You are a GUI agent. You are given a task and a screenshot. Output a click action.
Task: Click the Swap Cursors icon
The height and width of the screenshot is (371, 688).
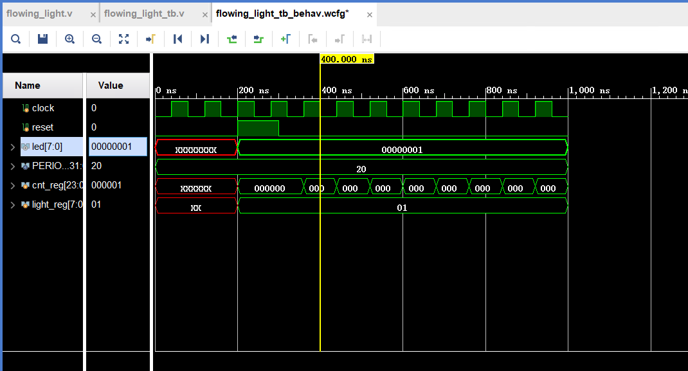coord(367,39)
